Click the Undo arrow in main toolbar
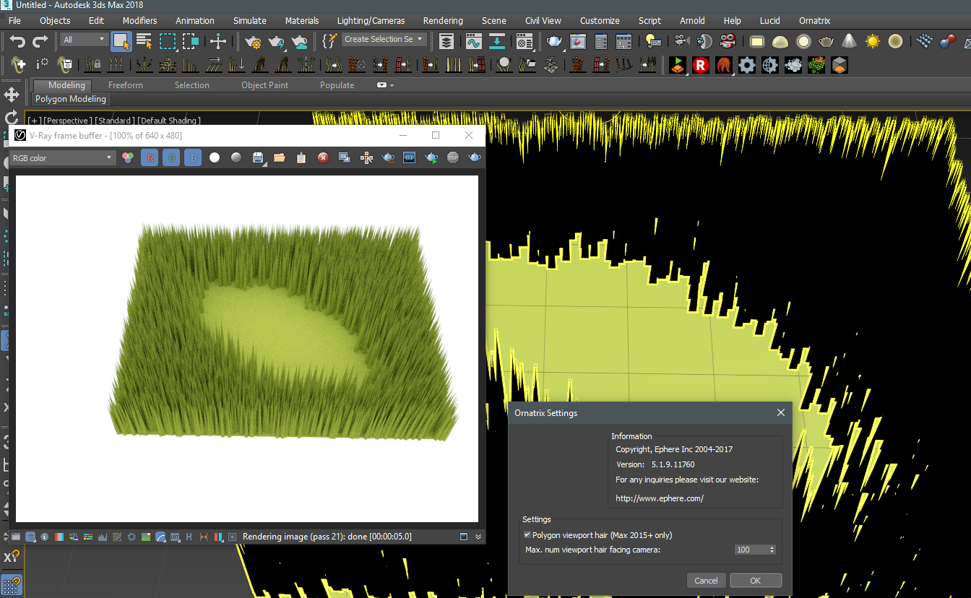971x598 pixels. (x=17, y=41)
